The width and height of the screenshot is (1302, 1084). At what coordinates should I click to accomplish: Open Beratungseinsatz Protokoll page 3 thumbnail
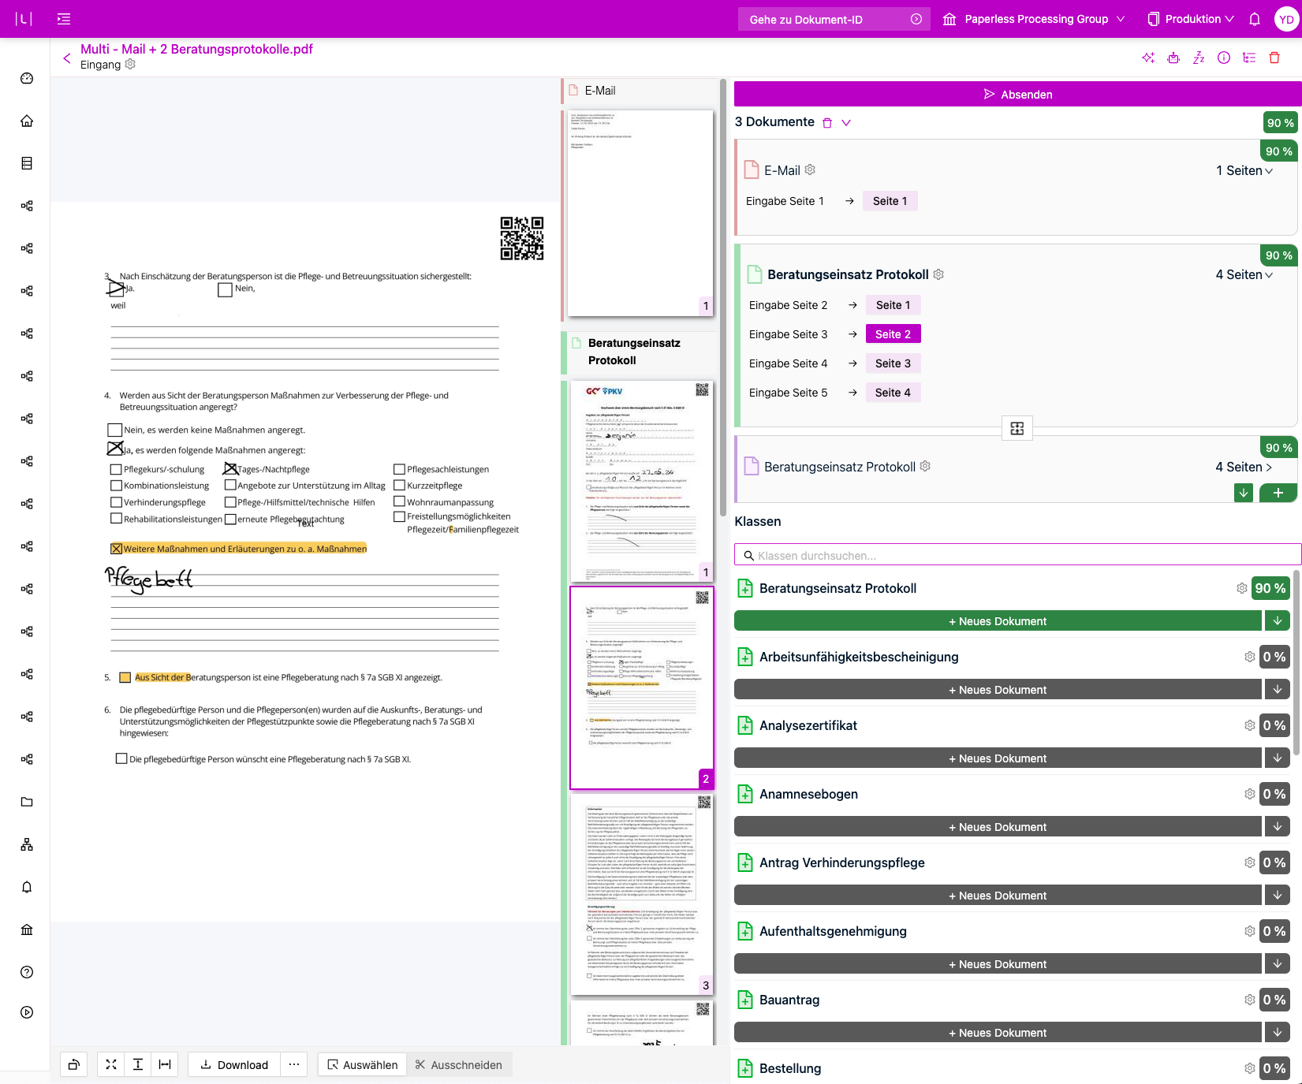(640, 894)
